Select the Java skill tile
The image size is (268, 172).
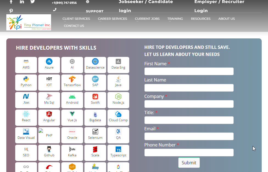(118, 83)
